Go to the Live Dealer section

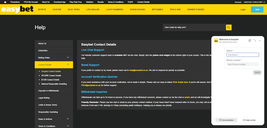click(93, 10)
